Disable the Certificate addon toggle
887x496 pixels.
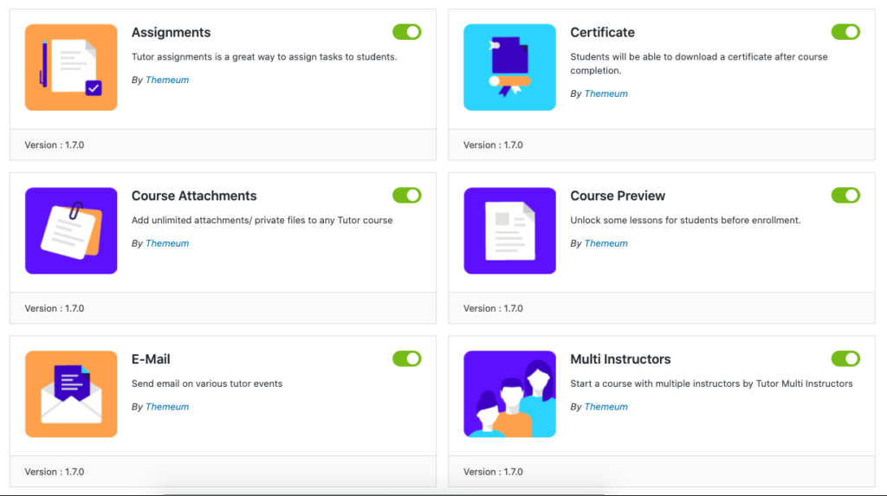pyautogui.click(x=845, y=32)
